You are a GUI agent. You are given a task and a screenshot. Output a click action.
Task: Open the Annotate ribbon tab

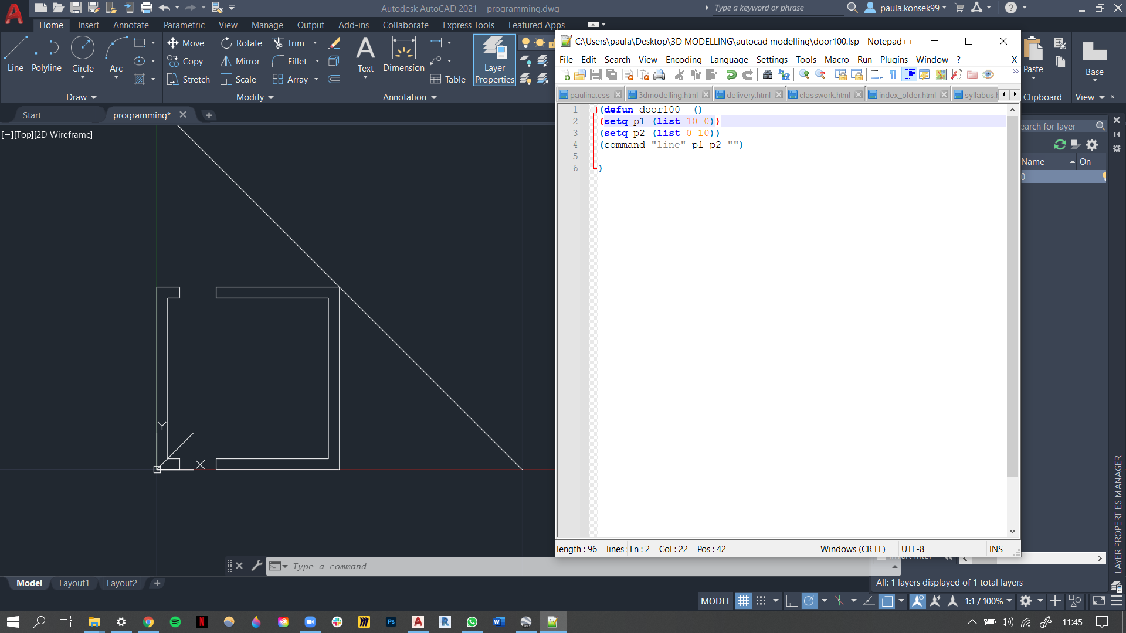tap(131, 25)
